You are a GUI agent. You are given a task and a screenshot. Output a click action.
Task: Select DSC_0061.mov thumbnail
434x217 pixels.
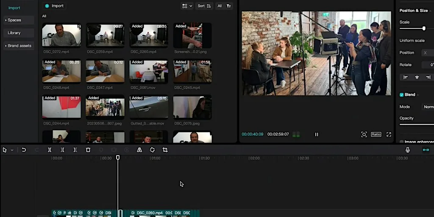(x=149, y=71)
